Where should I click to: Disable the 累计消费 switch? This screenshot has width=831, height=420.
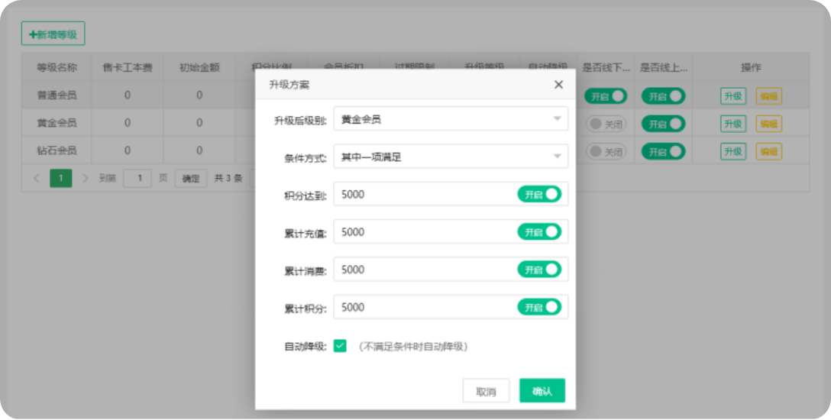(x=539, y=270)
